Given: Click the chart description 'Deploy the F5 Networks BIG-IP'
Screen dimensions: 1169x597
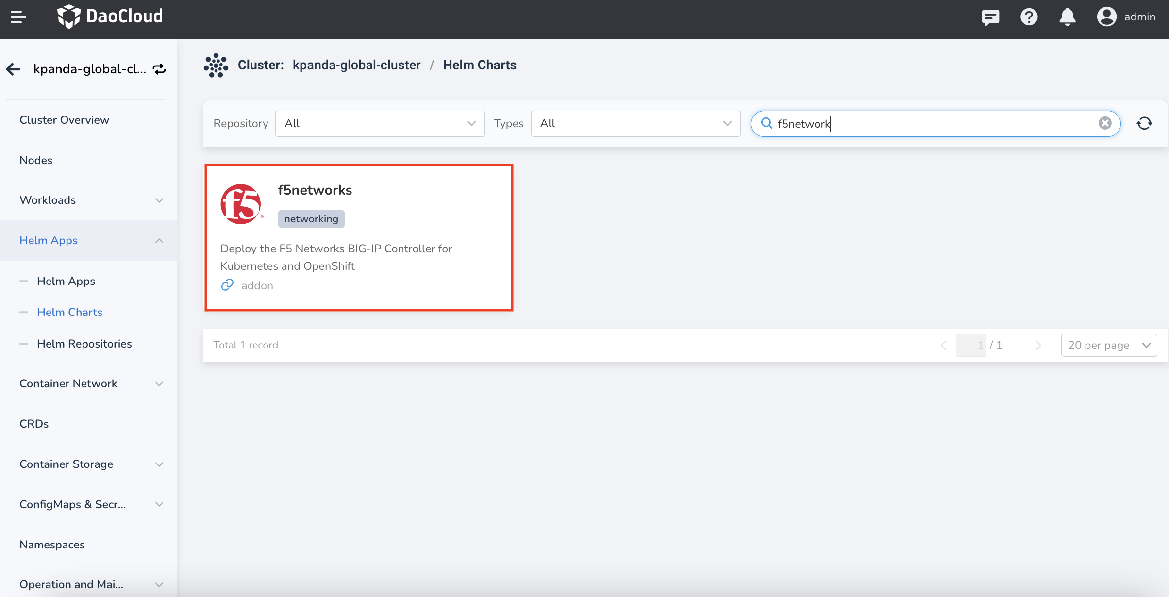Looking at the screenshot, I should (336, 257).
